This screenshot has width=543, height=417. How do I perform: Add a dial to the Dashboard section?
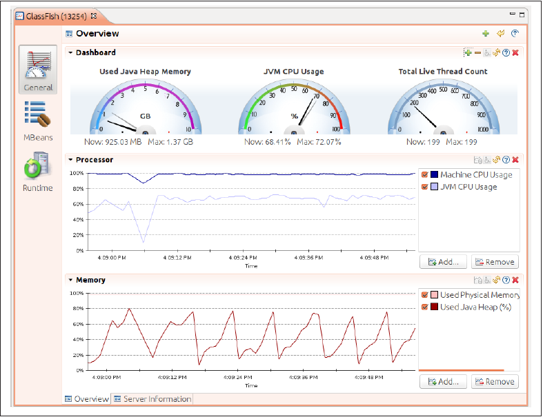click(468, 52)
